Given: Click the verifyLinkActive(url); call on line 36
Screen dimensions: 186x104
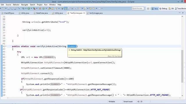Looking at the screenshot, I should coord(36,30).
